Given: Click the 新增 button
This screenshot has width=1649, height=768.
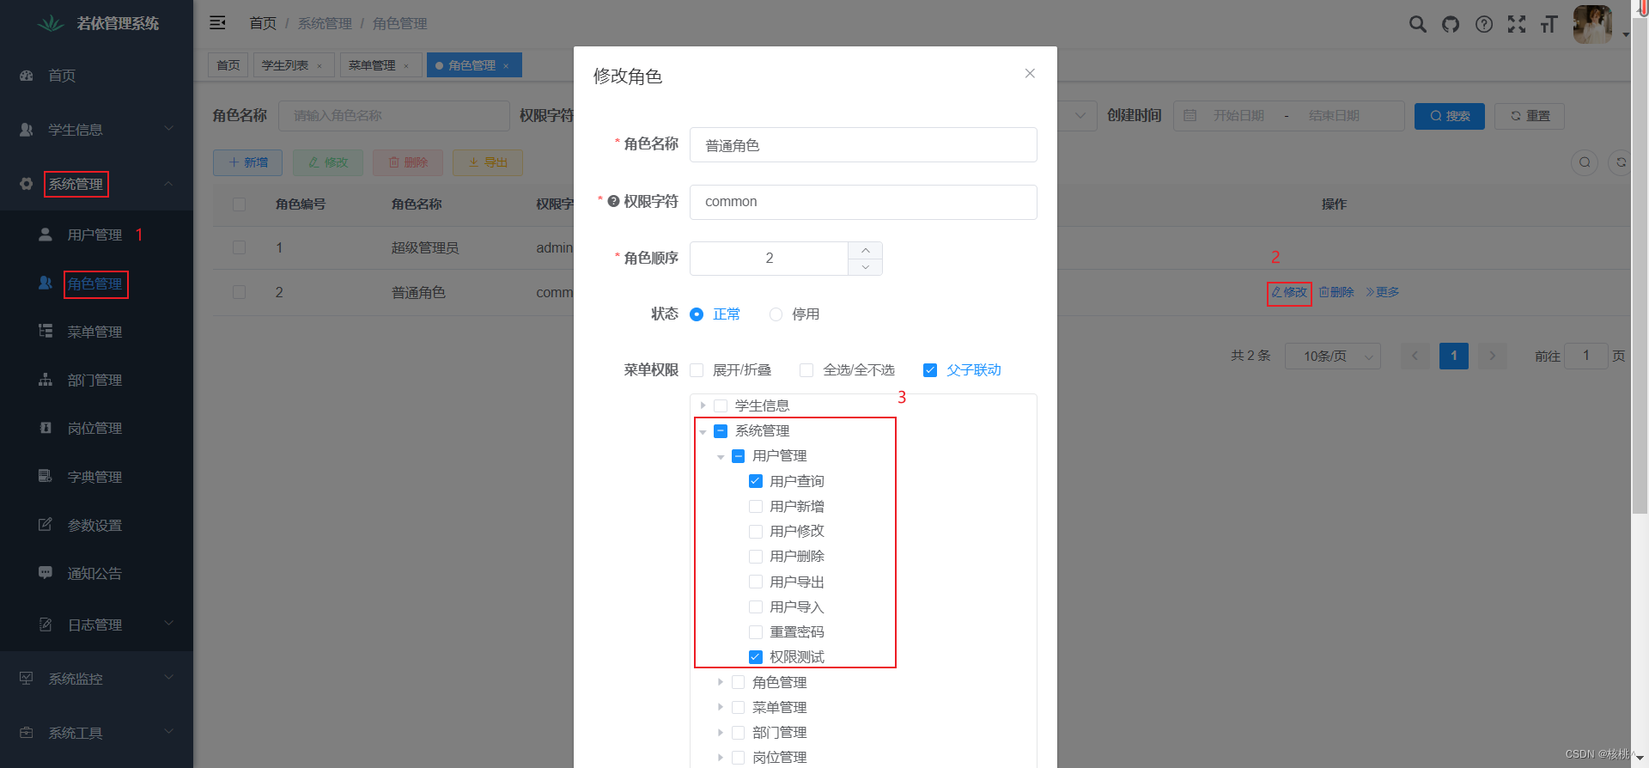Looking at the screenshot, I should pos(248,162).
